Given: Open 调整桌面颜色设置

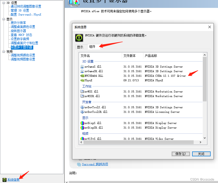Looking at the screenshot, I should coord(23,27).
